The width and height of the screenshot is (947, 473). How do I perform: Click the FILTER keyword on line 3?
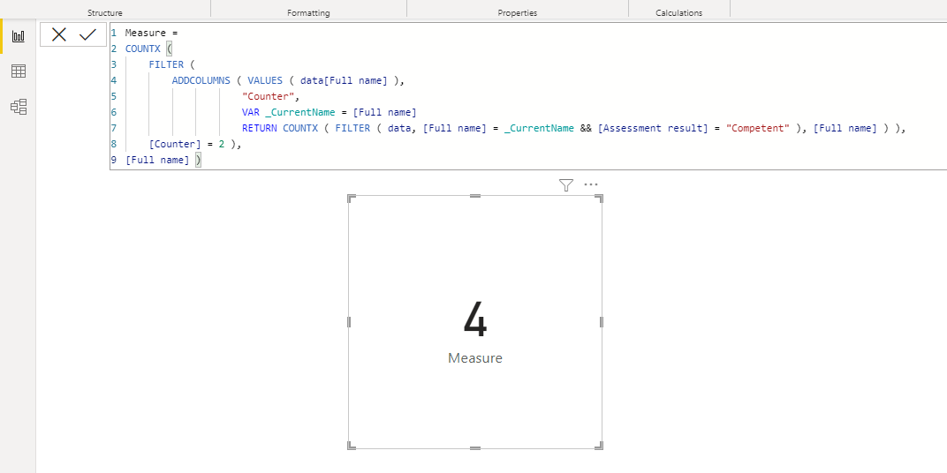pos(166,64)
